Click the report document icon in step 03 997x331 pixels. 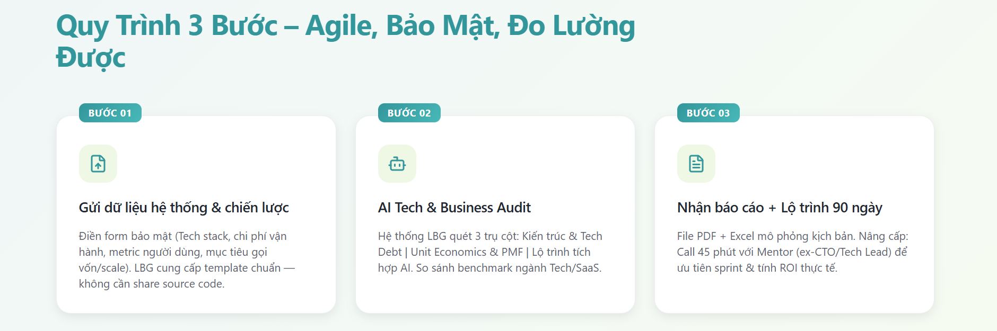[x=696, y=164]
